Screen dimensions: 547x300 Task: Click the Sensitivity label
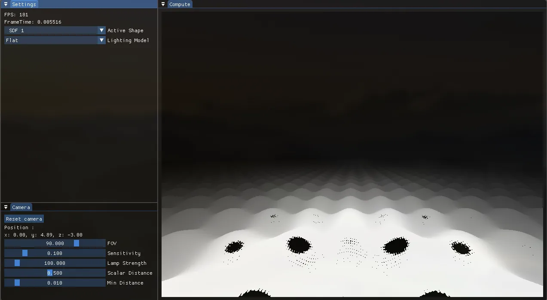click(124, 253)
